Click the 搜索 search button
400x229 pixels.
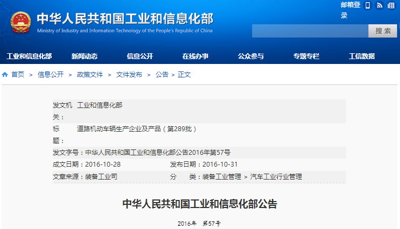(x=383, y=31)
